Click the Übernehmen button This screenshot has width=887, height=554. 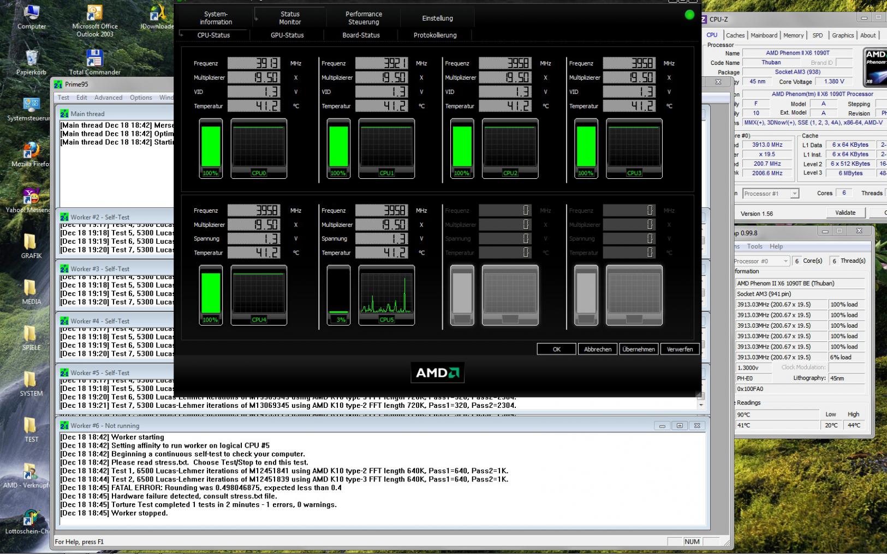click(639, 349)
